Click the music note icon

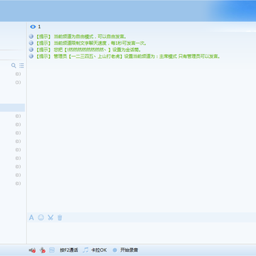pyautogui.click(x=85, y=250)
